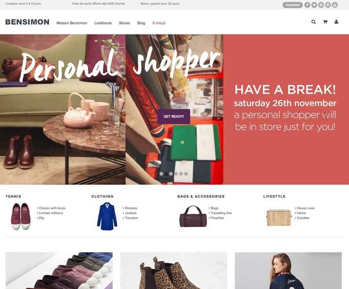Open the shopping cart icon
Image resolution: width=349 pixels, height=289 pixels.
pos(325,22)
